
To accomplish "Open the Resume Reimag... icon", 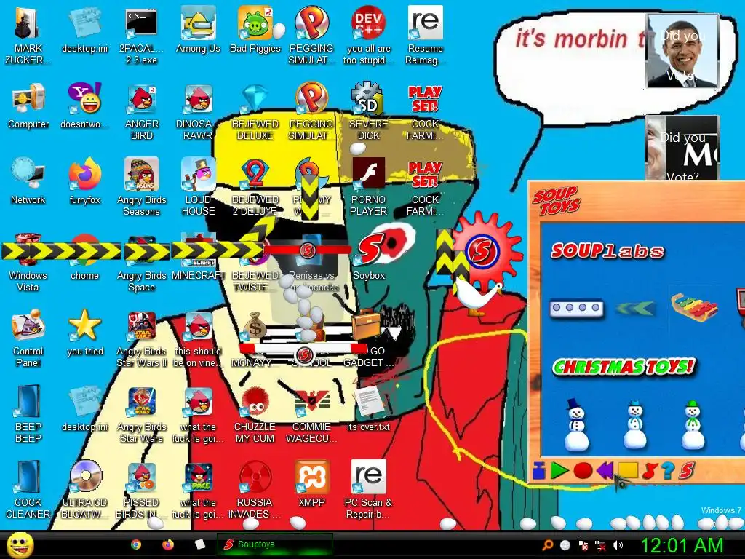I will point(425,35).
